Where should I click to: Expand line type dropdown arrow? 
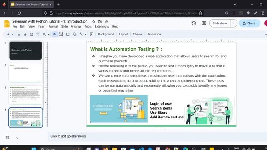[86, 34]
